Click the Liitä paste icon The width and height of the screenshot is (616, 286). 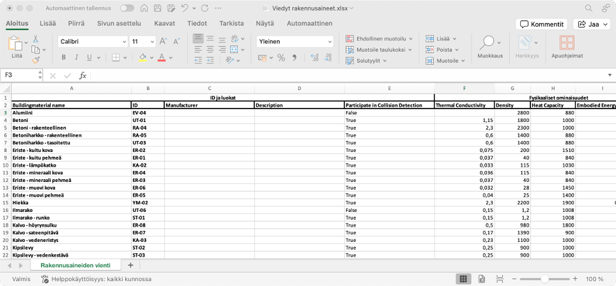pos(16,45)
